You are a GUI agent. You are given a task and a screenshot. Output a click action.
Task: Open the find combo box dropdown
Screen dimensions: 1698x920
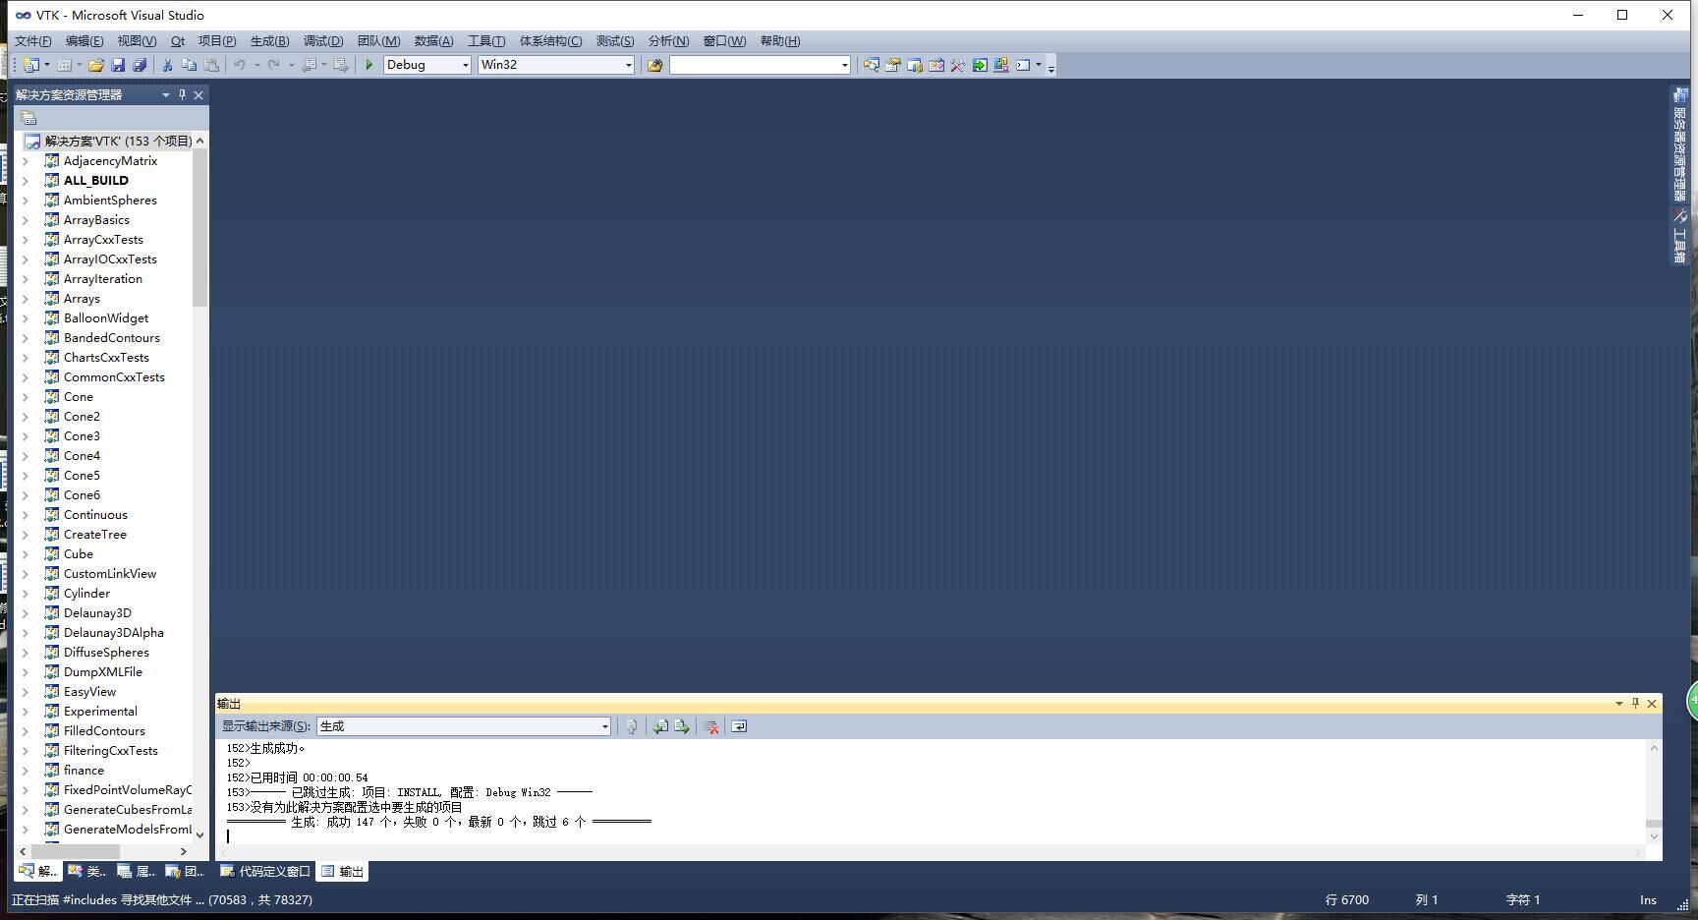click(844, 65)
